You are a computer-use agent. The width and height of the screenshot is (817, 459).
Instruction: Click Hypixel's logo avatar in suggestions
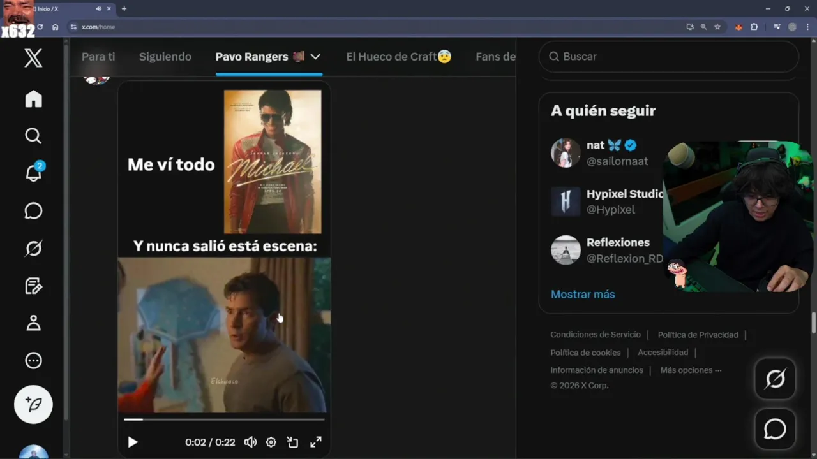pos(566,201)
